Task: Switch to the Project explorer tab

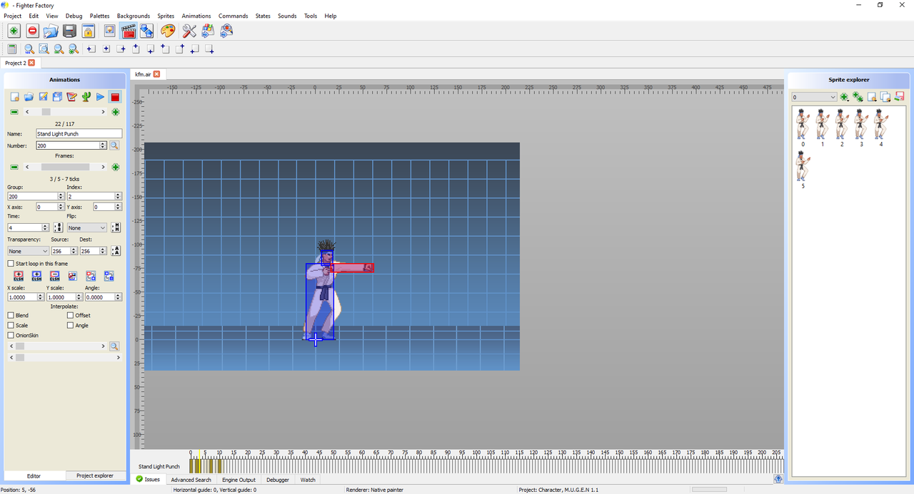Action: click(95, 475)
